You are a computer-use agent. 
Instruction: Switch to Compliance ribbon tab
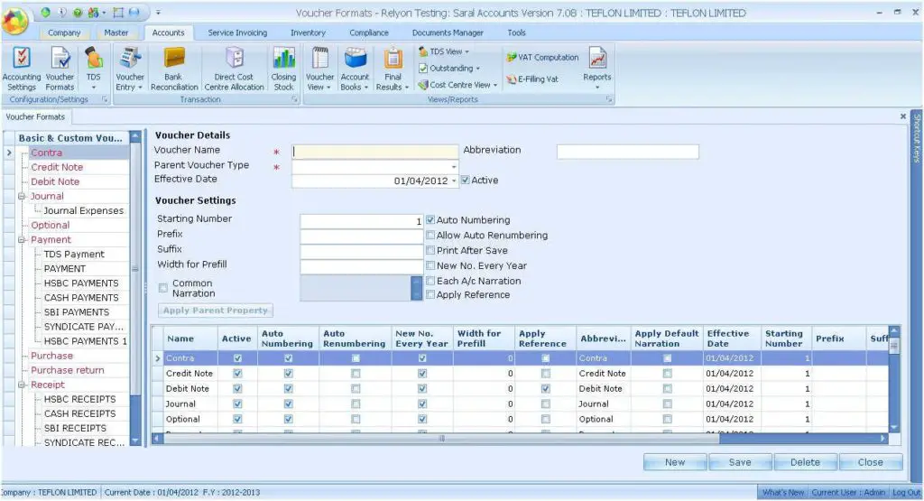[x=369, y=33]
